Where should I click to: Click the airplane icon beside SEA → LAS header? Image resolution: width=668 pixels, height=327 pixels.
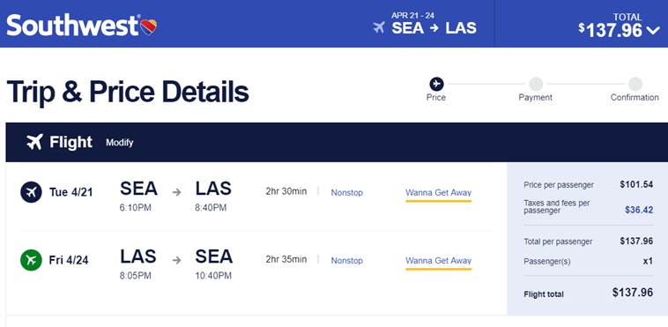(379, 27)
